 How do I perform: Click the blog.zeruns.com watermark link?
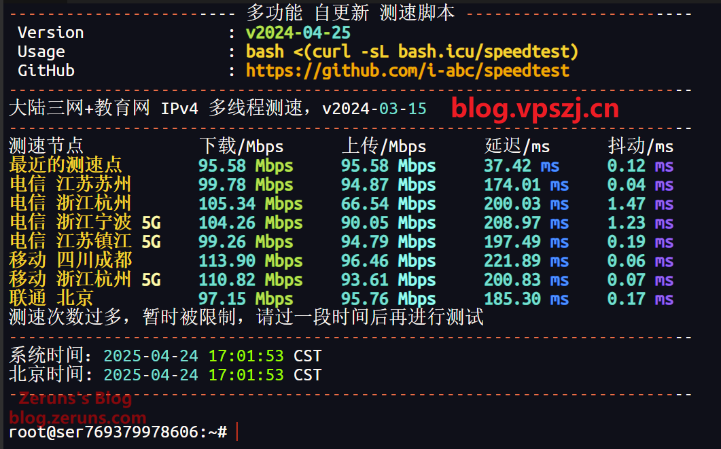pyautogui.click(x=77, y=418)
